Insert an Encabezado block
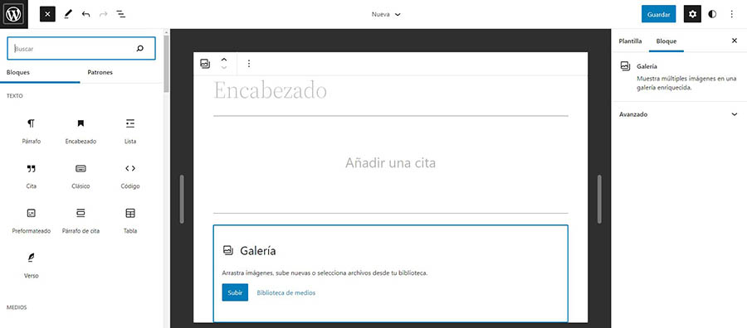 coord(81,132)
